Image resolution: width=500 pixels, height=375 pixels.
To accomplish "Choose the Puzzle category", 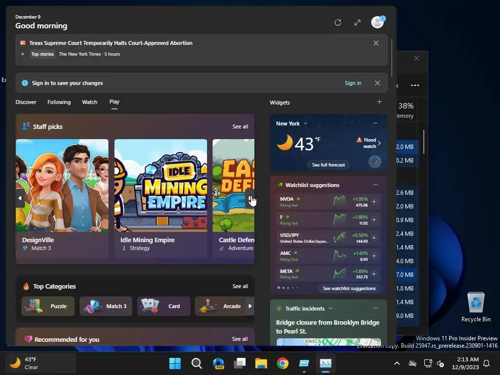I will coord(48,306).
